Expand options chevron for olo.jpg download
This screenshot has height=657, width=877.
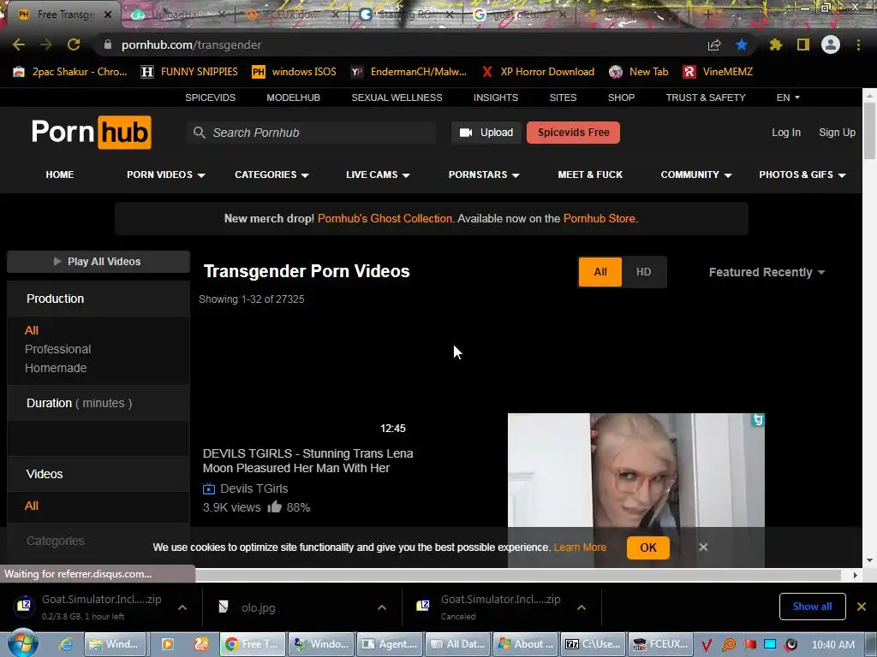pos(382,607)
